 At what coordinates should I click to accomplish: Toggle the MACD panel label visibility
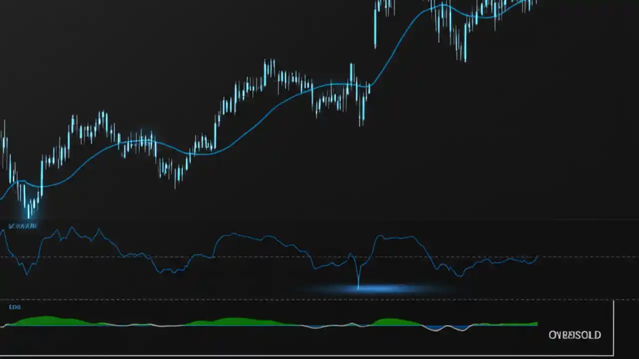click(x=14, y=307)
